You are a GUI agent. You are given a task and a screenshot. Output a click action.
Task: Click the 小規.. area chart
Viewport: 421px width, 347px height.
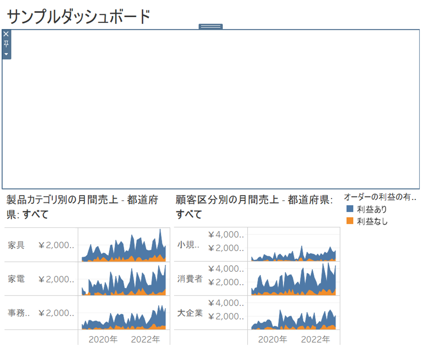pyautogui.click(x=293, y=244)
